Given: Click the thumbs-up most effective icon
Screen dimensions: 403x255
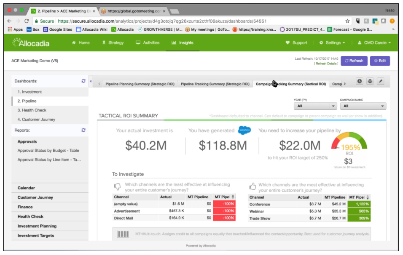Looking at the screenshot, I should 253,186.
